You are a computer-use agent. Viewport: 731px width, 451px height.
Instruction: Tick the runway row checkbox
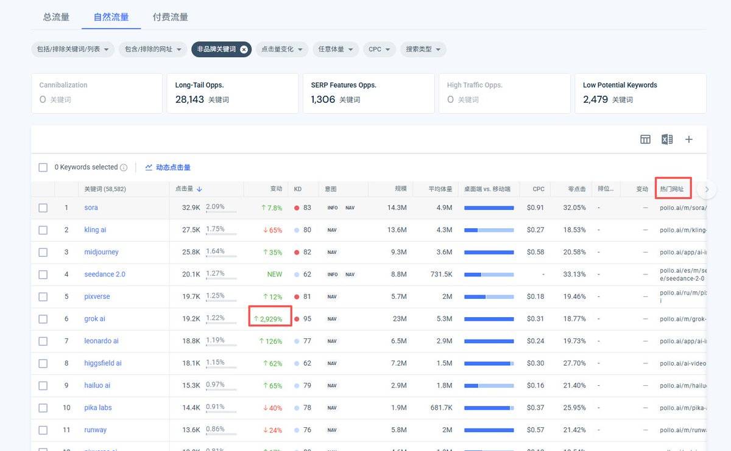point(43,430)
